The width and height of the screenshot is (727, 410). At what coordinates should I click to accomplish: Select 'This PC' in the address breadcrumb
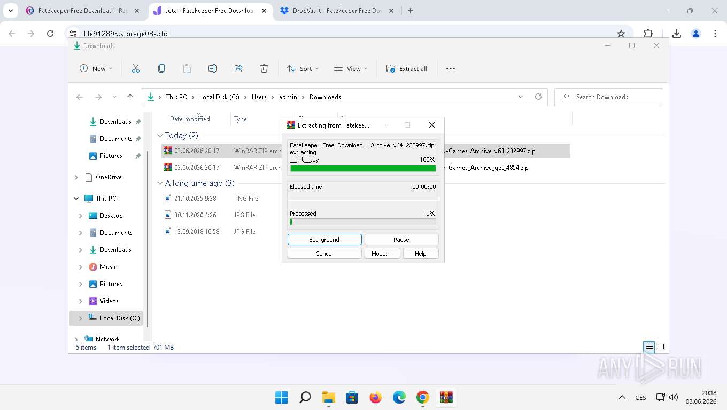pyautogui.click(x=176, y=97)
